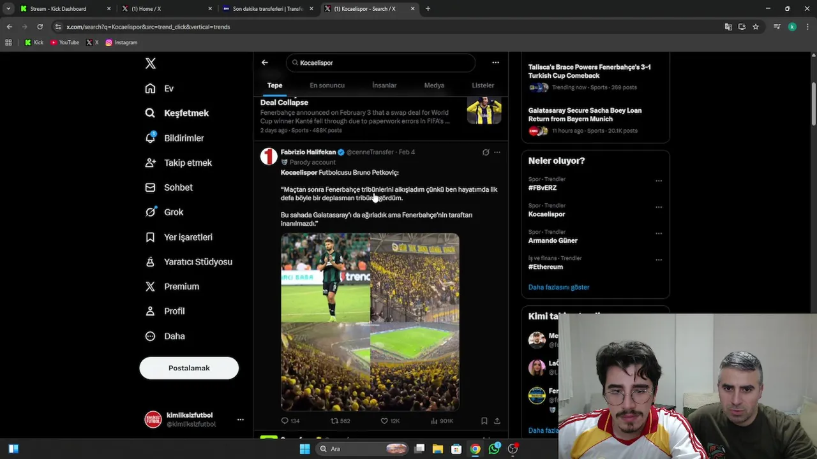Screen dimensions: 817x459
Task: Open Chrome profile avatar k
Action: tap(792, 27)
